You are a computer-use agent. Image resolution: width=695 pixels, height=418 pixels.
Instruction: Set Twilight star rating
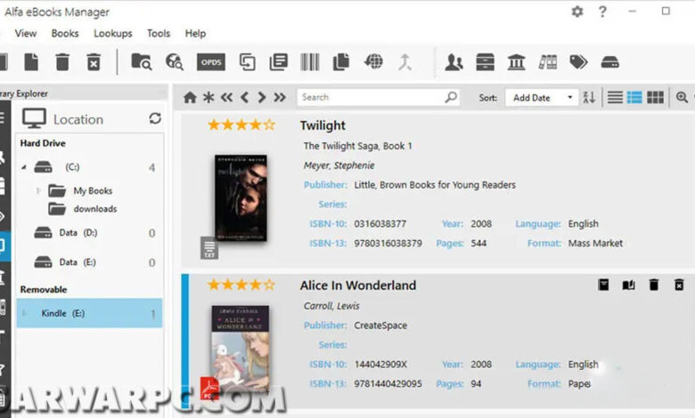[x=241, y=125]
